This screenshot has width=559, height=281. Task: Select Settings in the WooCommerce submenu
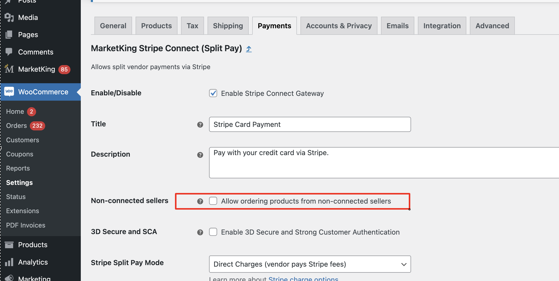[x=19, y=183]
